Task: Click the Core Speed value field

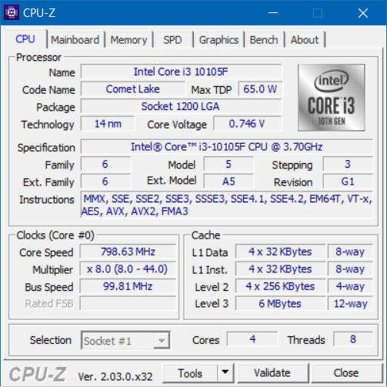Action: click(x=128, y=252)
